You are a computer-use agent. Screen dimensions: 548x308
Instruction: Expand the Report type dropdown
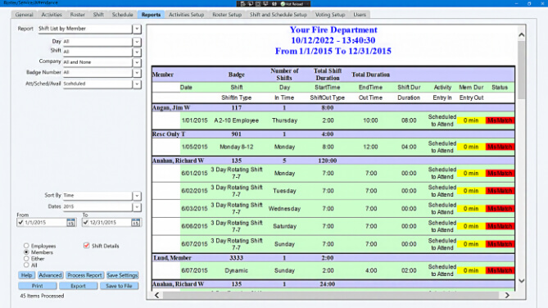click(137, 29)
